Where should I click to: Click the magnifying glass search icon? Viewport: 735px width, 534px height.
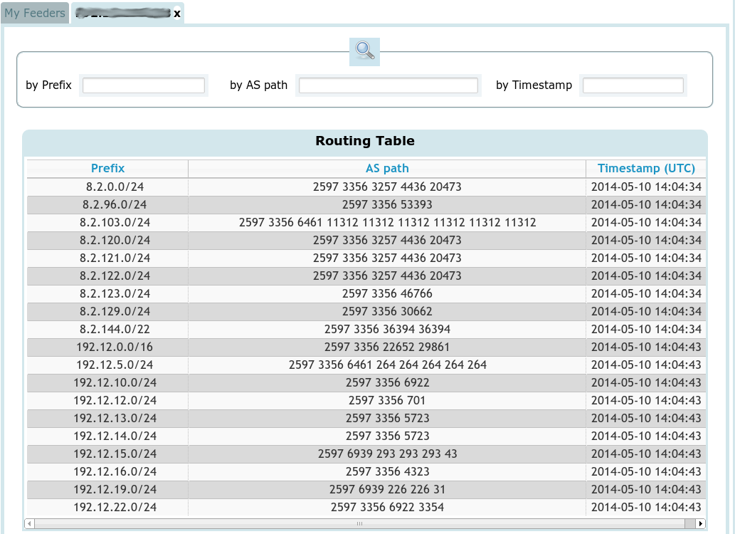(364, 51)
